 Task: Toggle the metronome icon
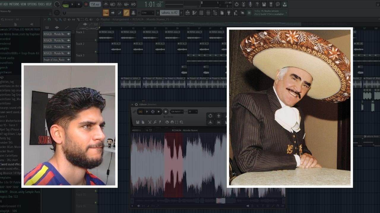tap(106, 4)
